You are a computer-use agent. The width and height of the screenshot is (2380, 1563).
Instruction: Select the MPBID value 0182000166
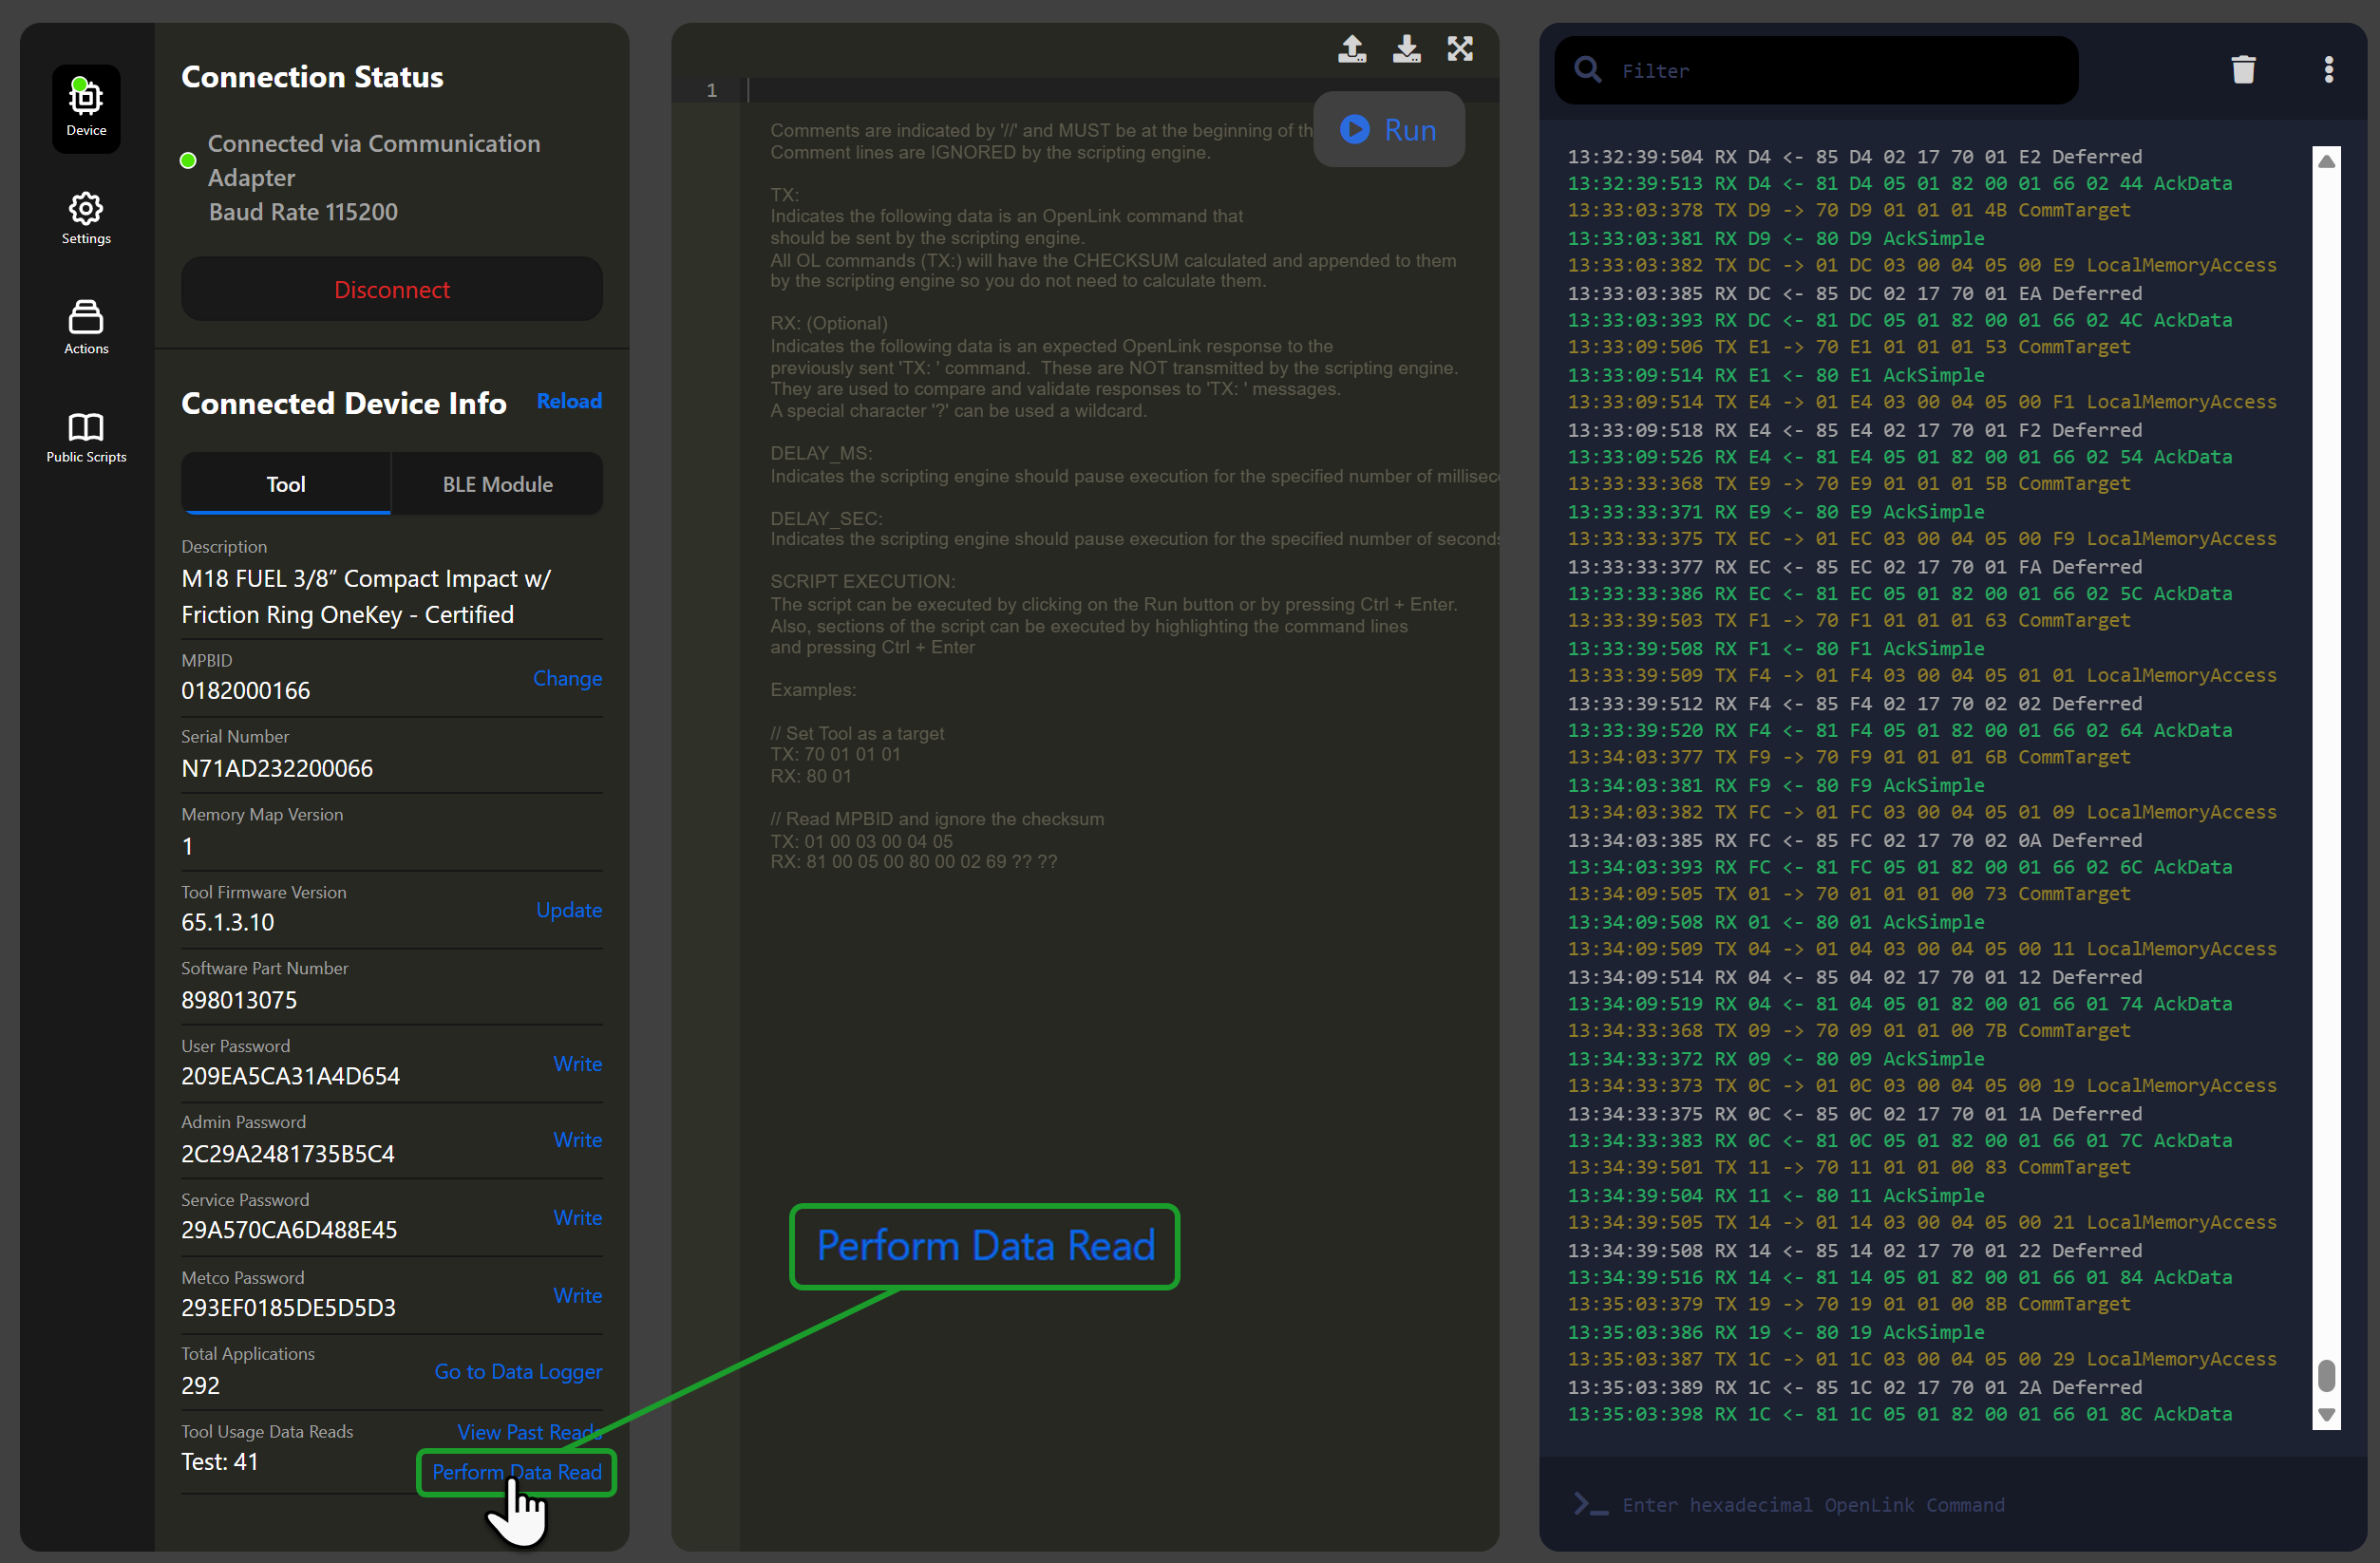click(246, 690)
